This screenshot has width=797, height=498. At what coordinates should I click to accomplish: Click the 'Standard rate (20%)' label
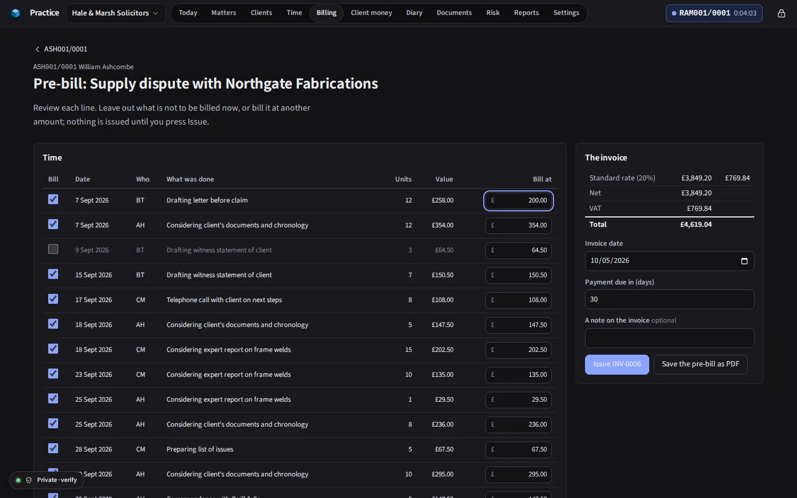pyautogui.click(x=622, y=178)
